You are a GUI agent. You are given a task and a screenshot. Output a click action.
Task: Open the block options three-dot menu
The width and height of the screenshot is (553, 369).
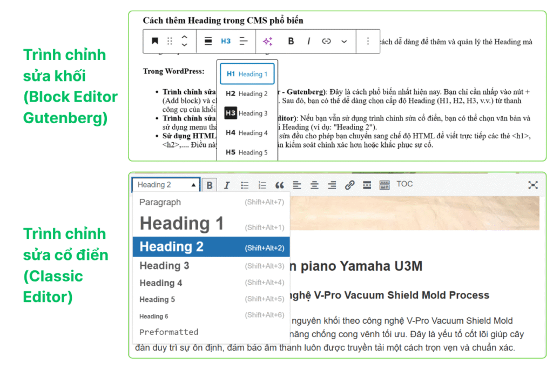click(x=368, y=41)
